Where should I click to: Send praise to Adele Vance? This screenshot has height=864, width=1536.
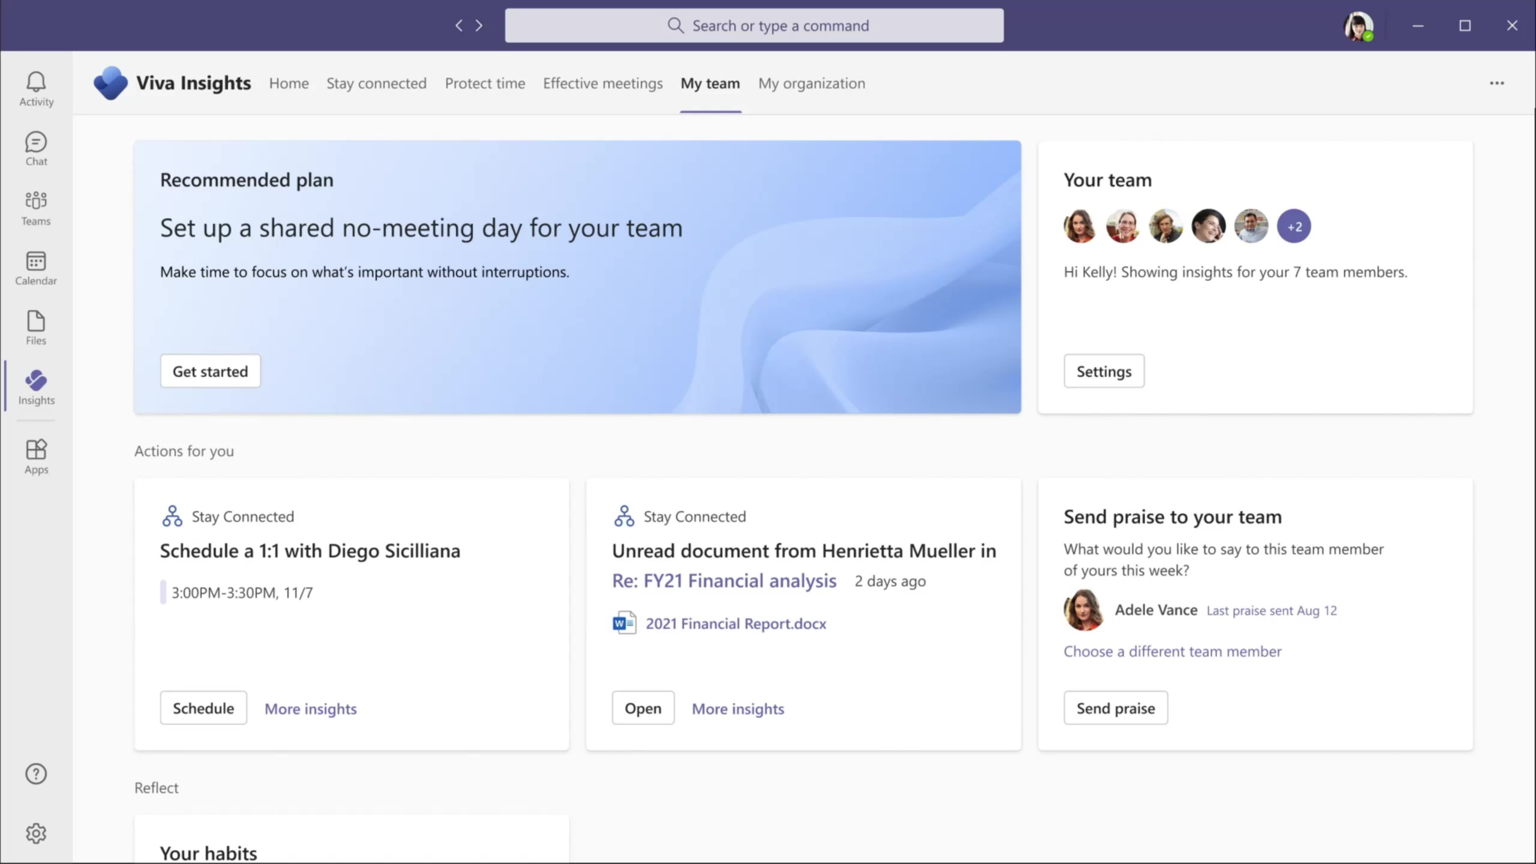1115,708
